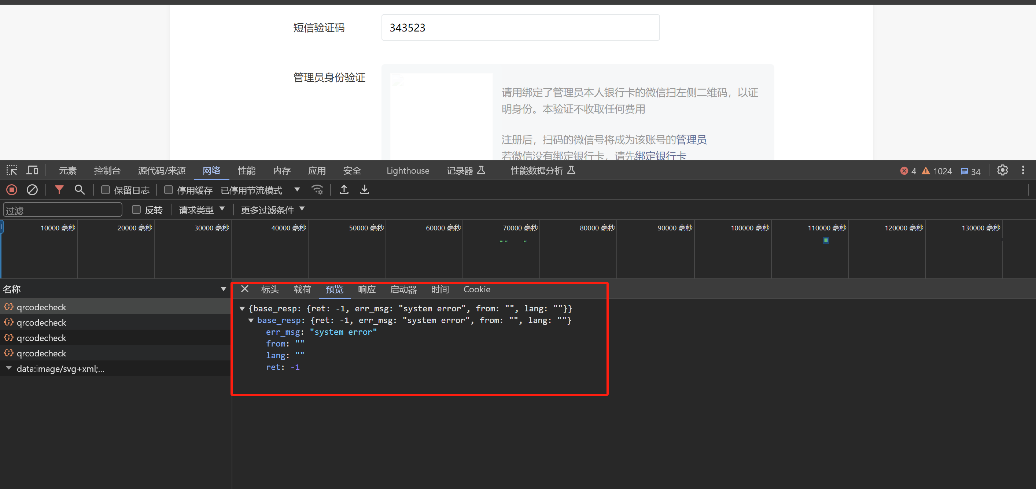Open DevTools settings gear

pos(1002,170)
